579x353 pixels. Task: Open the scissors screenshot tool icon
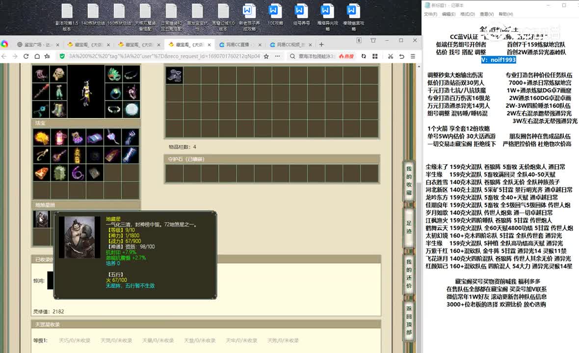coord(390,56)
